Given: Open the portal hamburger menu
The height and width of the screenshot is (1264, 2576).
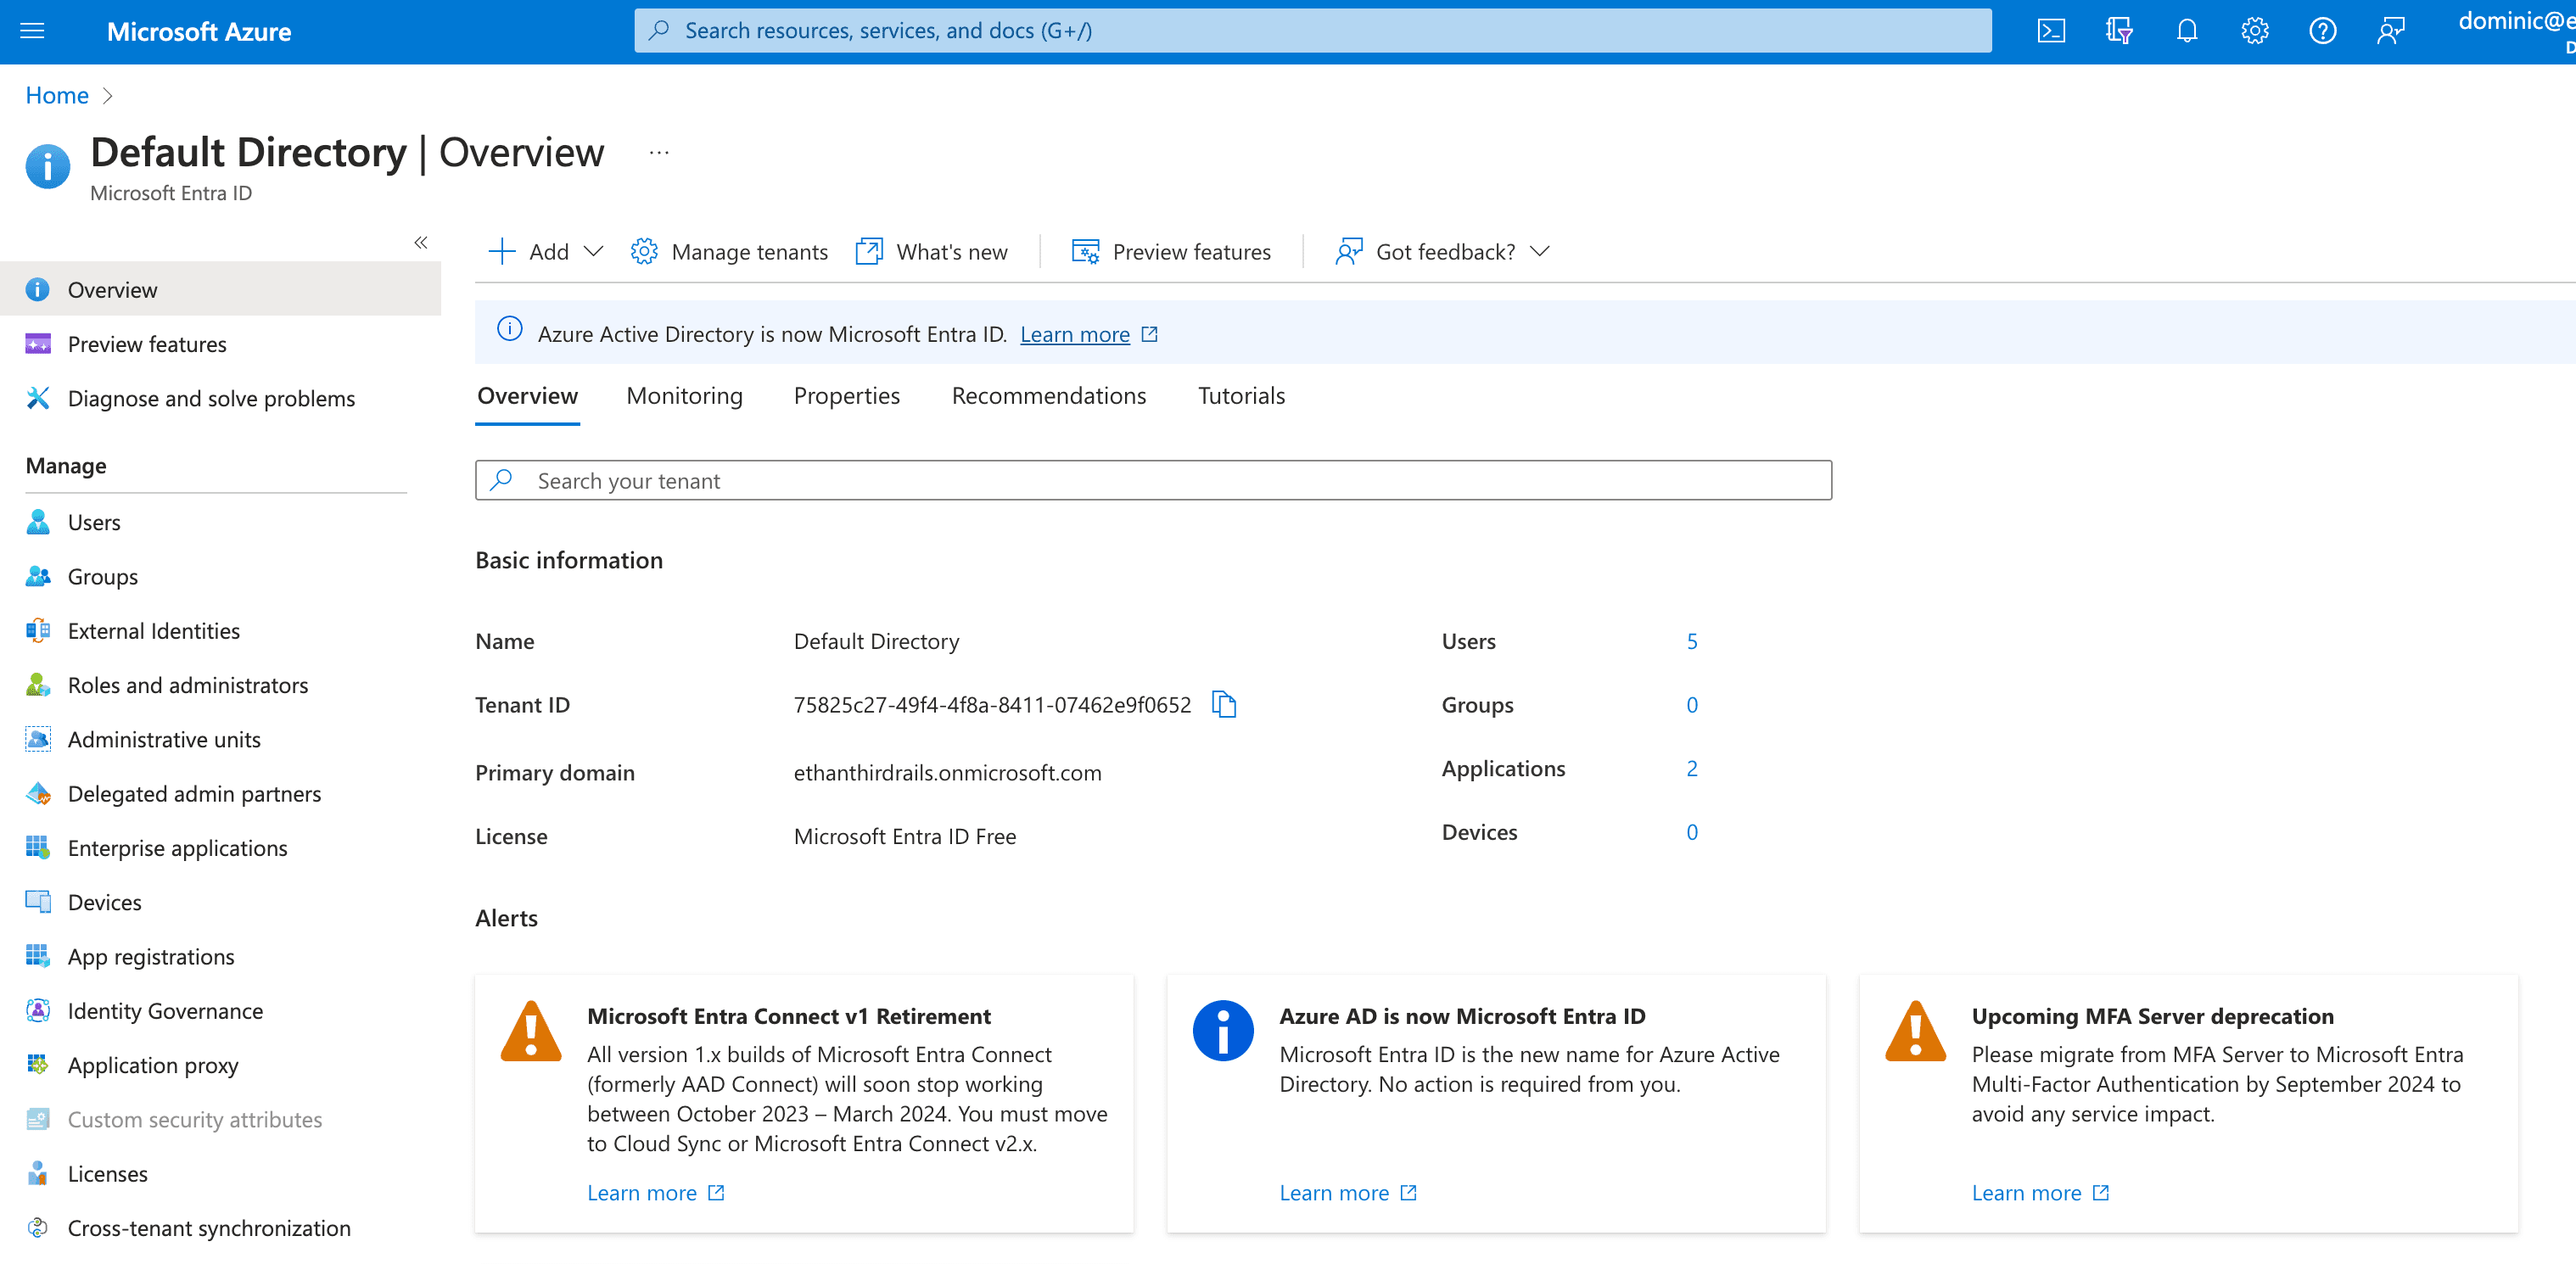Looking at the screenshot, I should pyautogui.click(x=32, y=31).
